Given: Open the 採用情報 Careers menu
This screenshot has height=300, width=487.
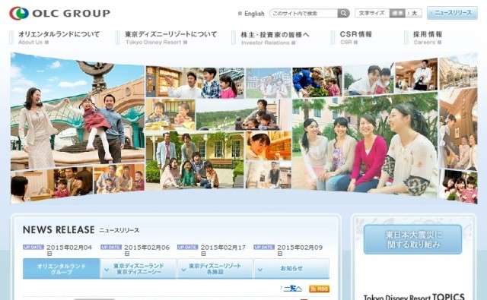Looking at the screenshot, I should pos(428,37).
